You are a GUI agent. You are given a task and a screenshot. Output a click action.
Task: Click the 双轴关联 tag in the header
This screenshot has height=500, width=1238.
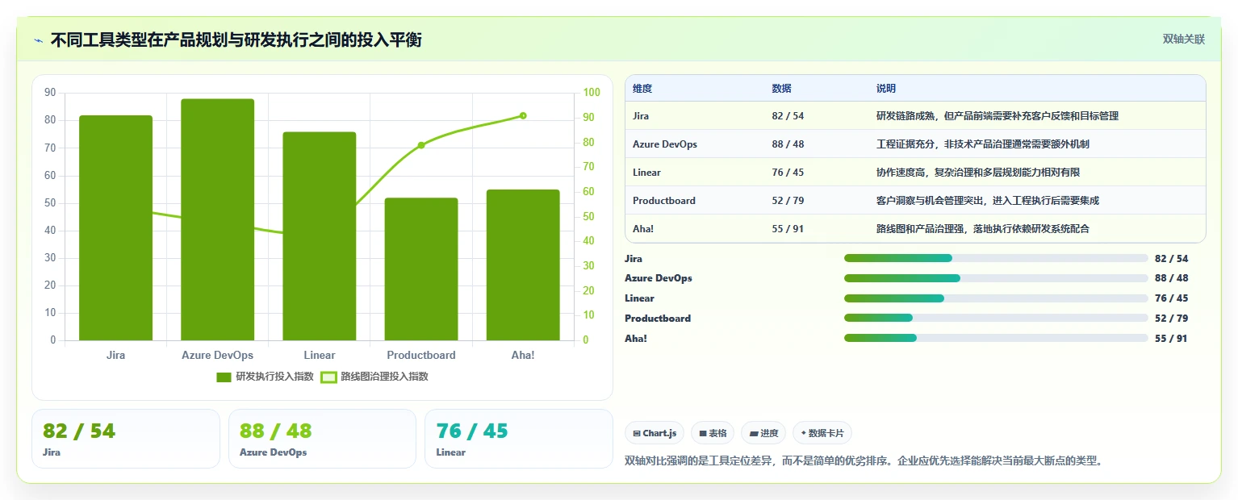[1183, 40]
